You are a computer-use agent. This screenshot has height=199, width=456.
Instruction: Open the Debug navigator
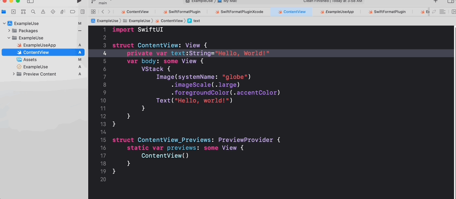click(63, 11)
